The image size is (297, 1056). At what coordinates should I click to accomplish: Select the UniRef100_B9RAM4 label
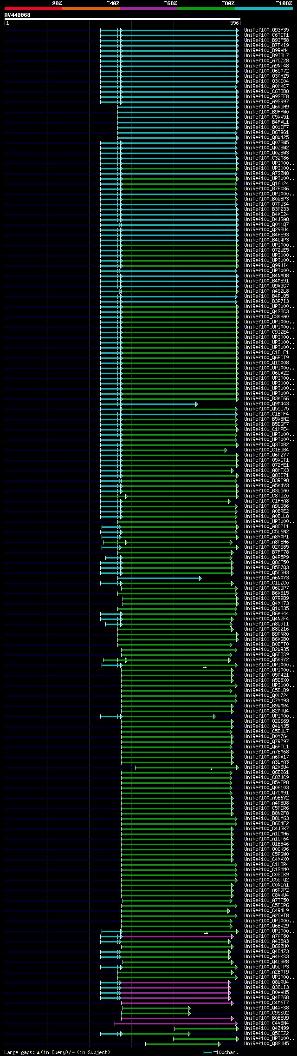coord(266,50)
